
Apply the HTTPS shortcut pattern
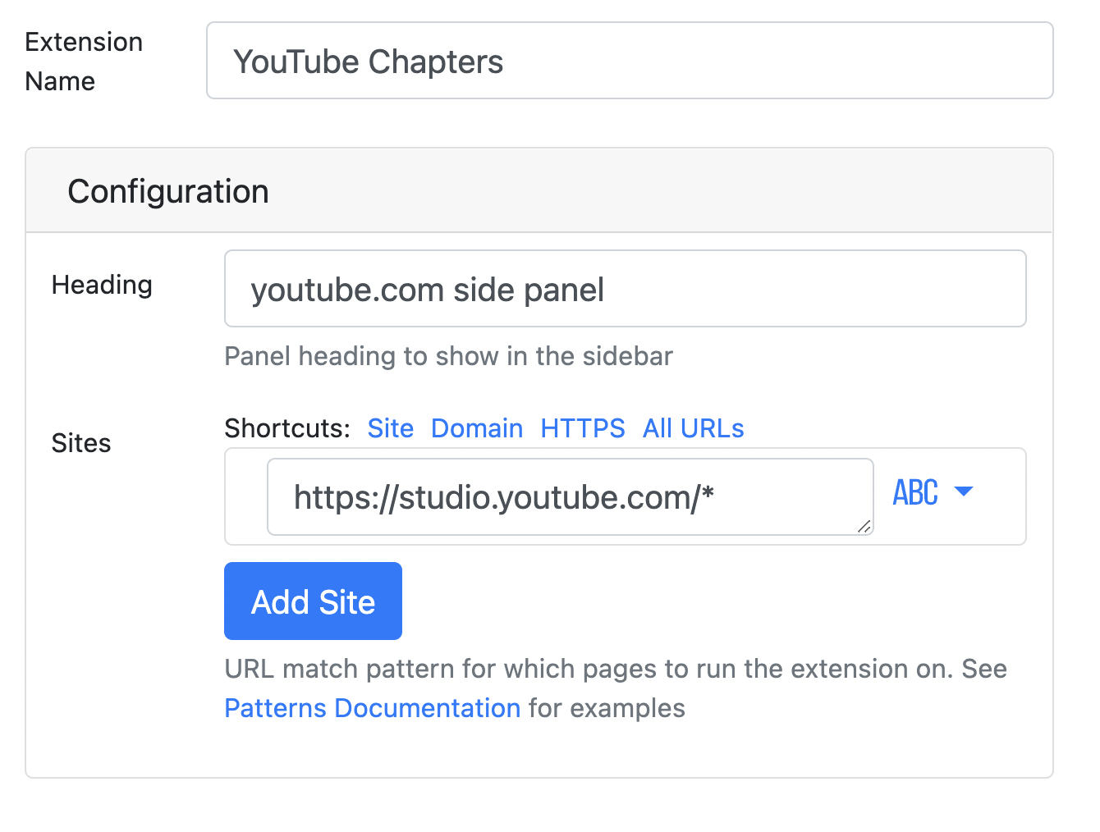583,428
